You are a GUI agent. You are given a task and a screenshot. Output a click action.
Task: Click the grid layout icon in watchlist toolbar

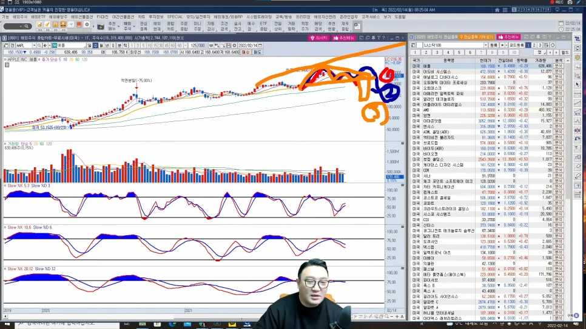[x=546, y=45]
